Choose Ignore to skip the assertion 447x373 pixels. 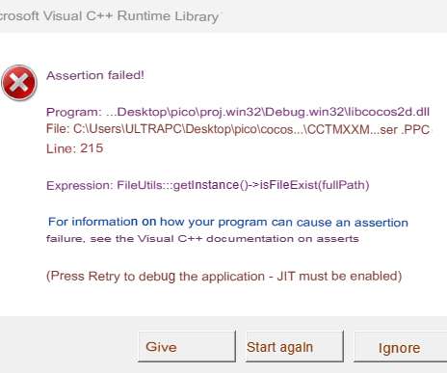click(x=400, y=347)
